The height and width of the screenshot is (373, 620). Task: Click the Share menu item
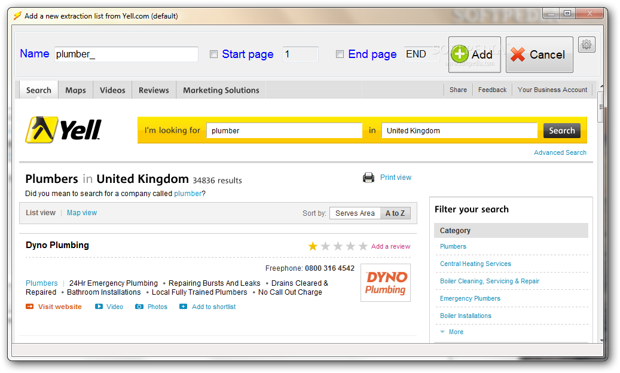(x=459, y=90)
